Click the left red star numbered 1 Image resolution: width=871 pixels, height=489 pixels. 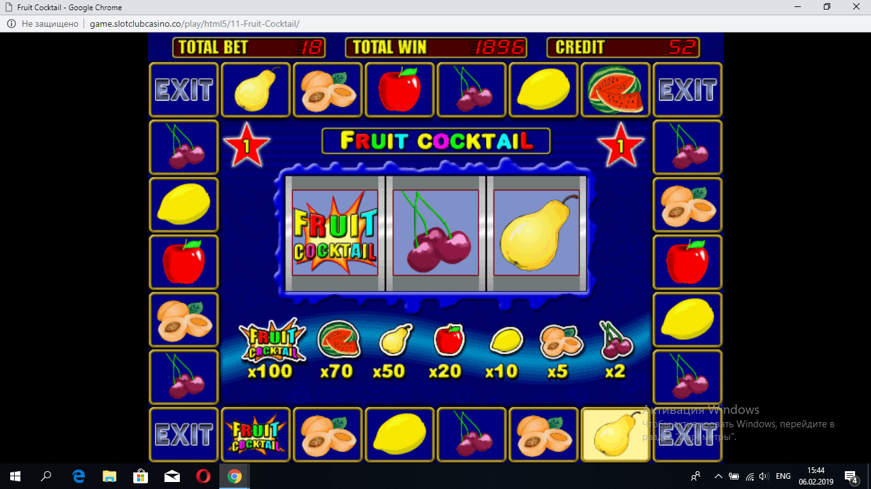click(246, 145)
